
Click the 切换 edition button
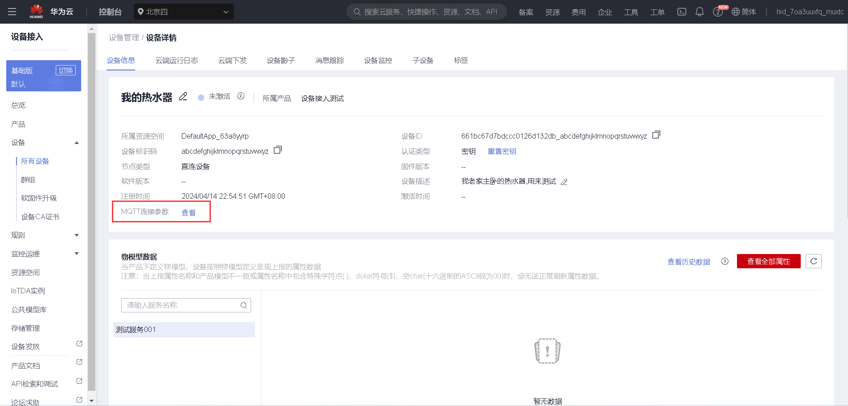pyautogui.click(x=66, y=70)
